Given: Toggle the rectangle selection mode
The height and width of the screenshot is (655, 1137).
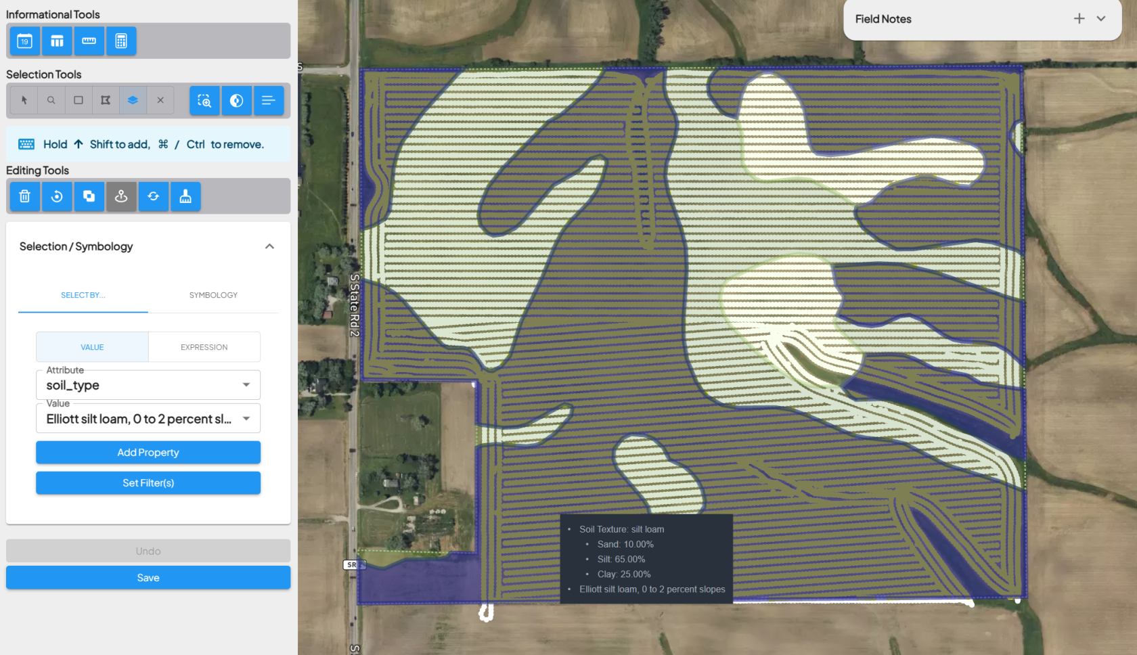Looking at the screenshot, I should pyautogui.click(x=79, y=100).
